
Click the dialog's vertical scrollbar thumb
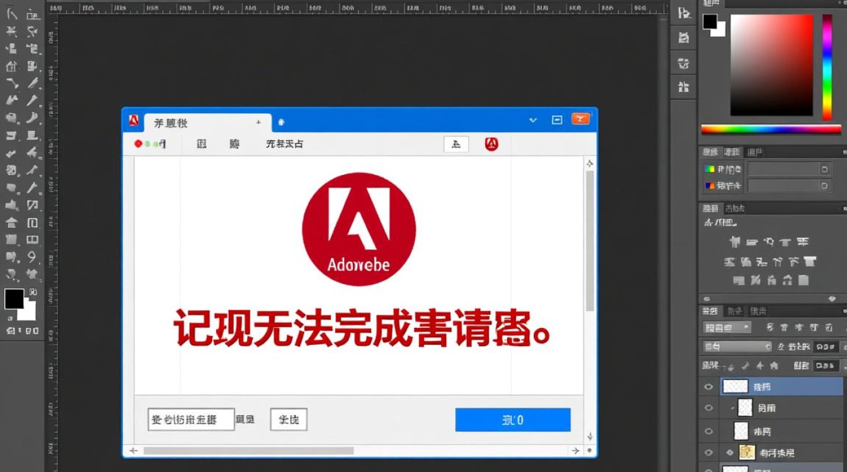tap(590, 240)
